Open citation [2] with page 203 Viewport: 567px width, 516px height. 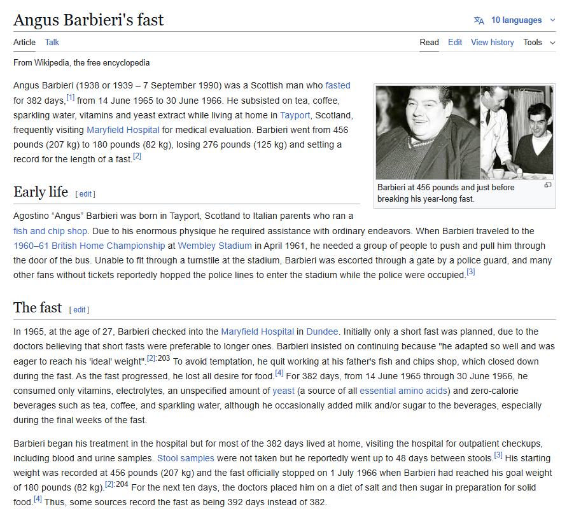(151, 358)
